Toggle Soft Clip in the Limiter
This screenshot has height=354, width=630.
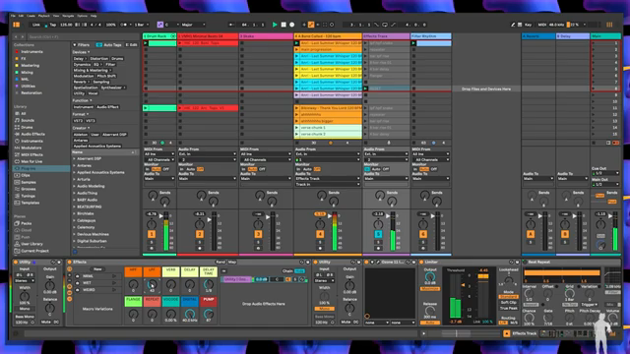509,303
